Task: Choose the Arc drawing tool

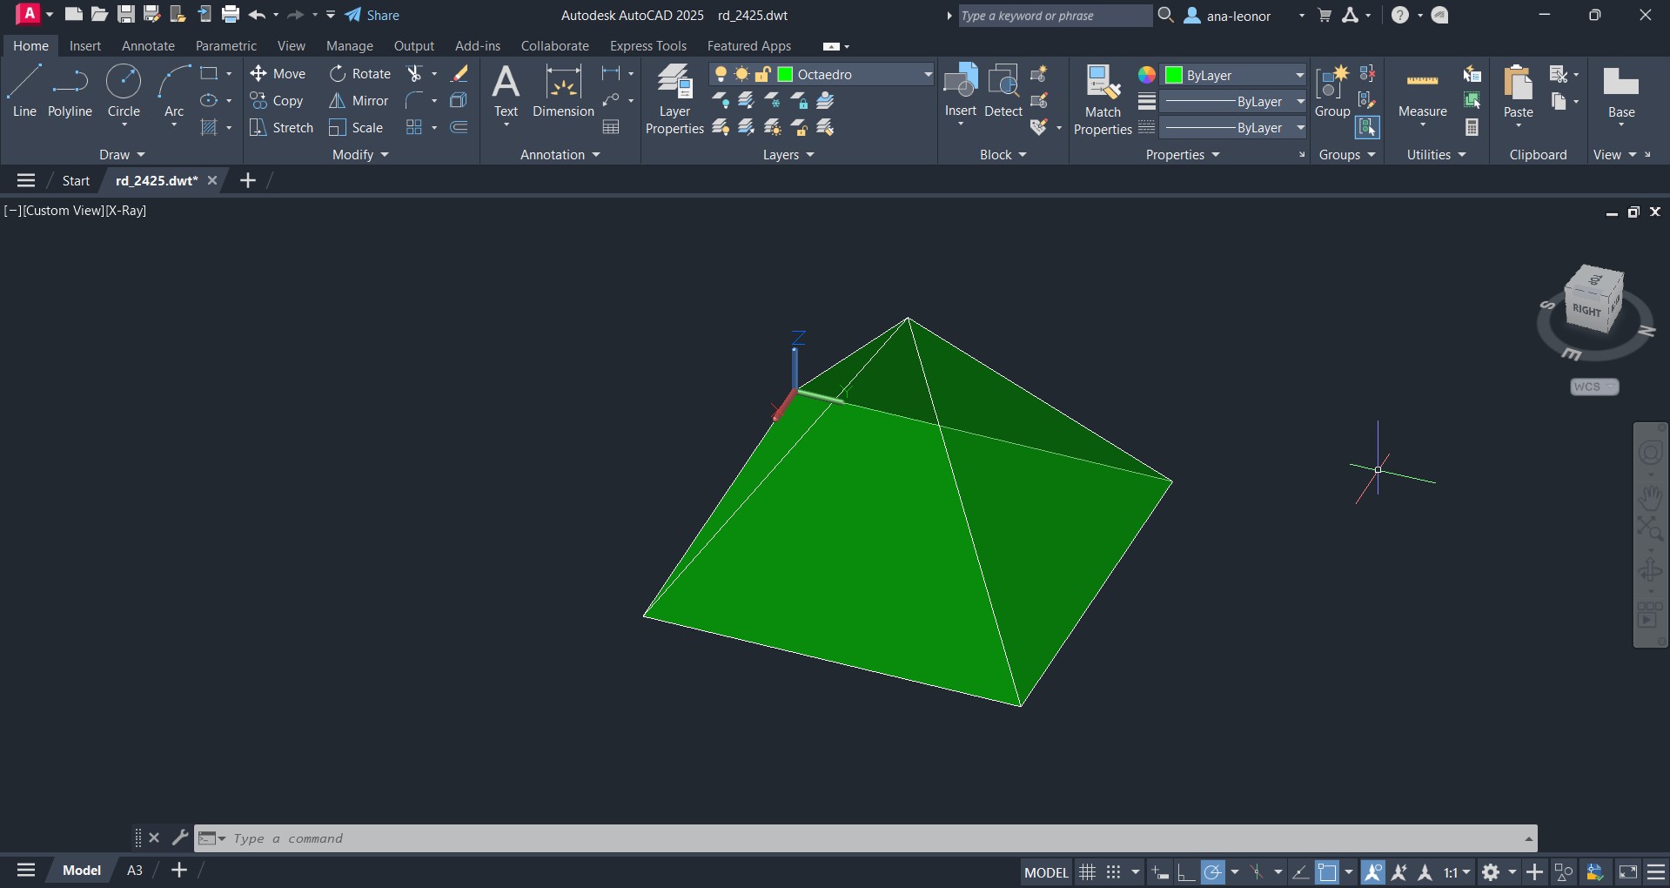Action: coord(174,91)
